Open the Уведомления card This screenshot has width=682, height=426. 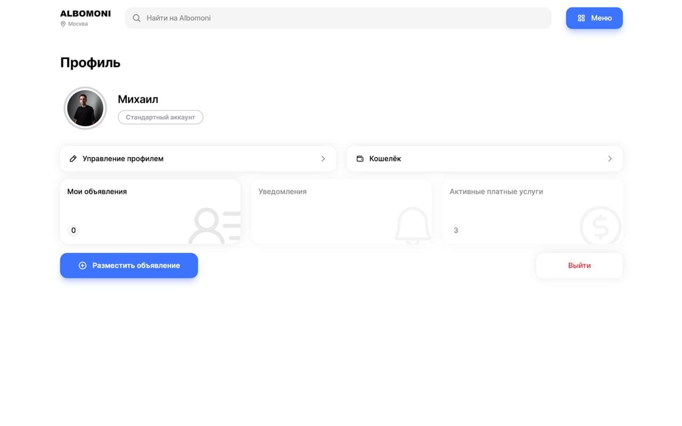(x=341, y=211)
